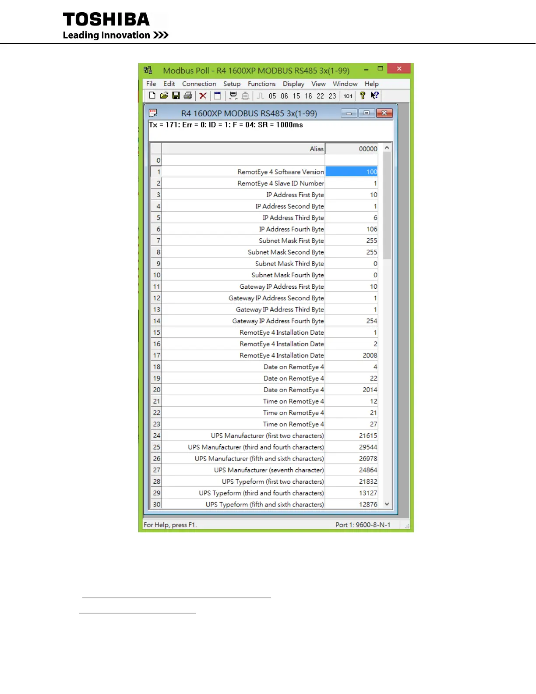Open the File menu
The image size is (536, 694).
click(151, 84)
